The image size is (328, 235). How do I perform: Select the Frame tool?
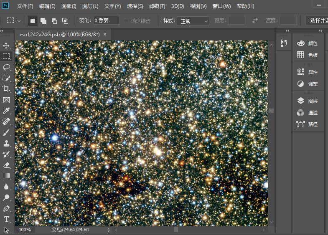coord(6,100)
